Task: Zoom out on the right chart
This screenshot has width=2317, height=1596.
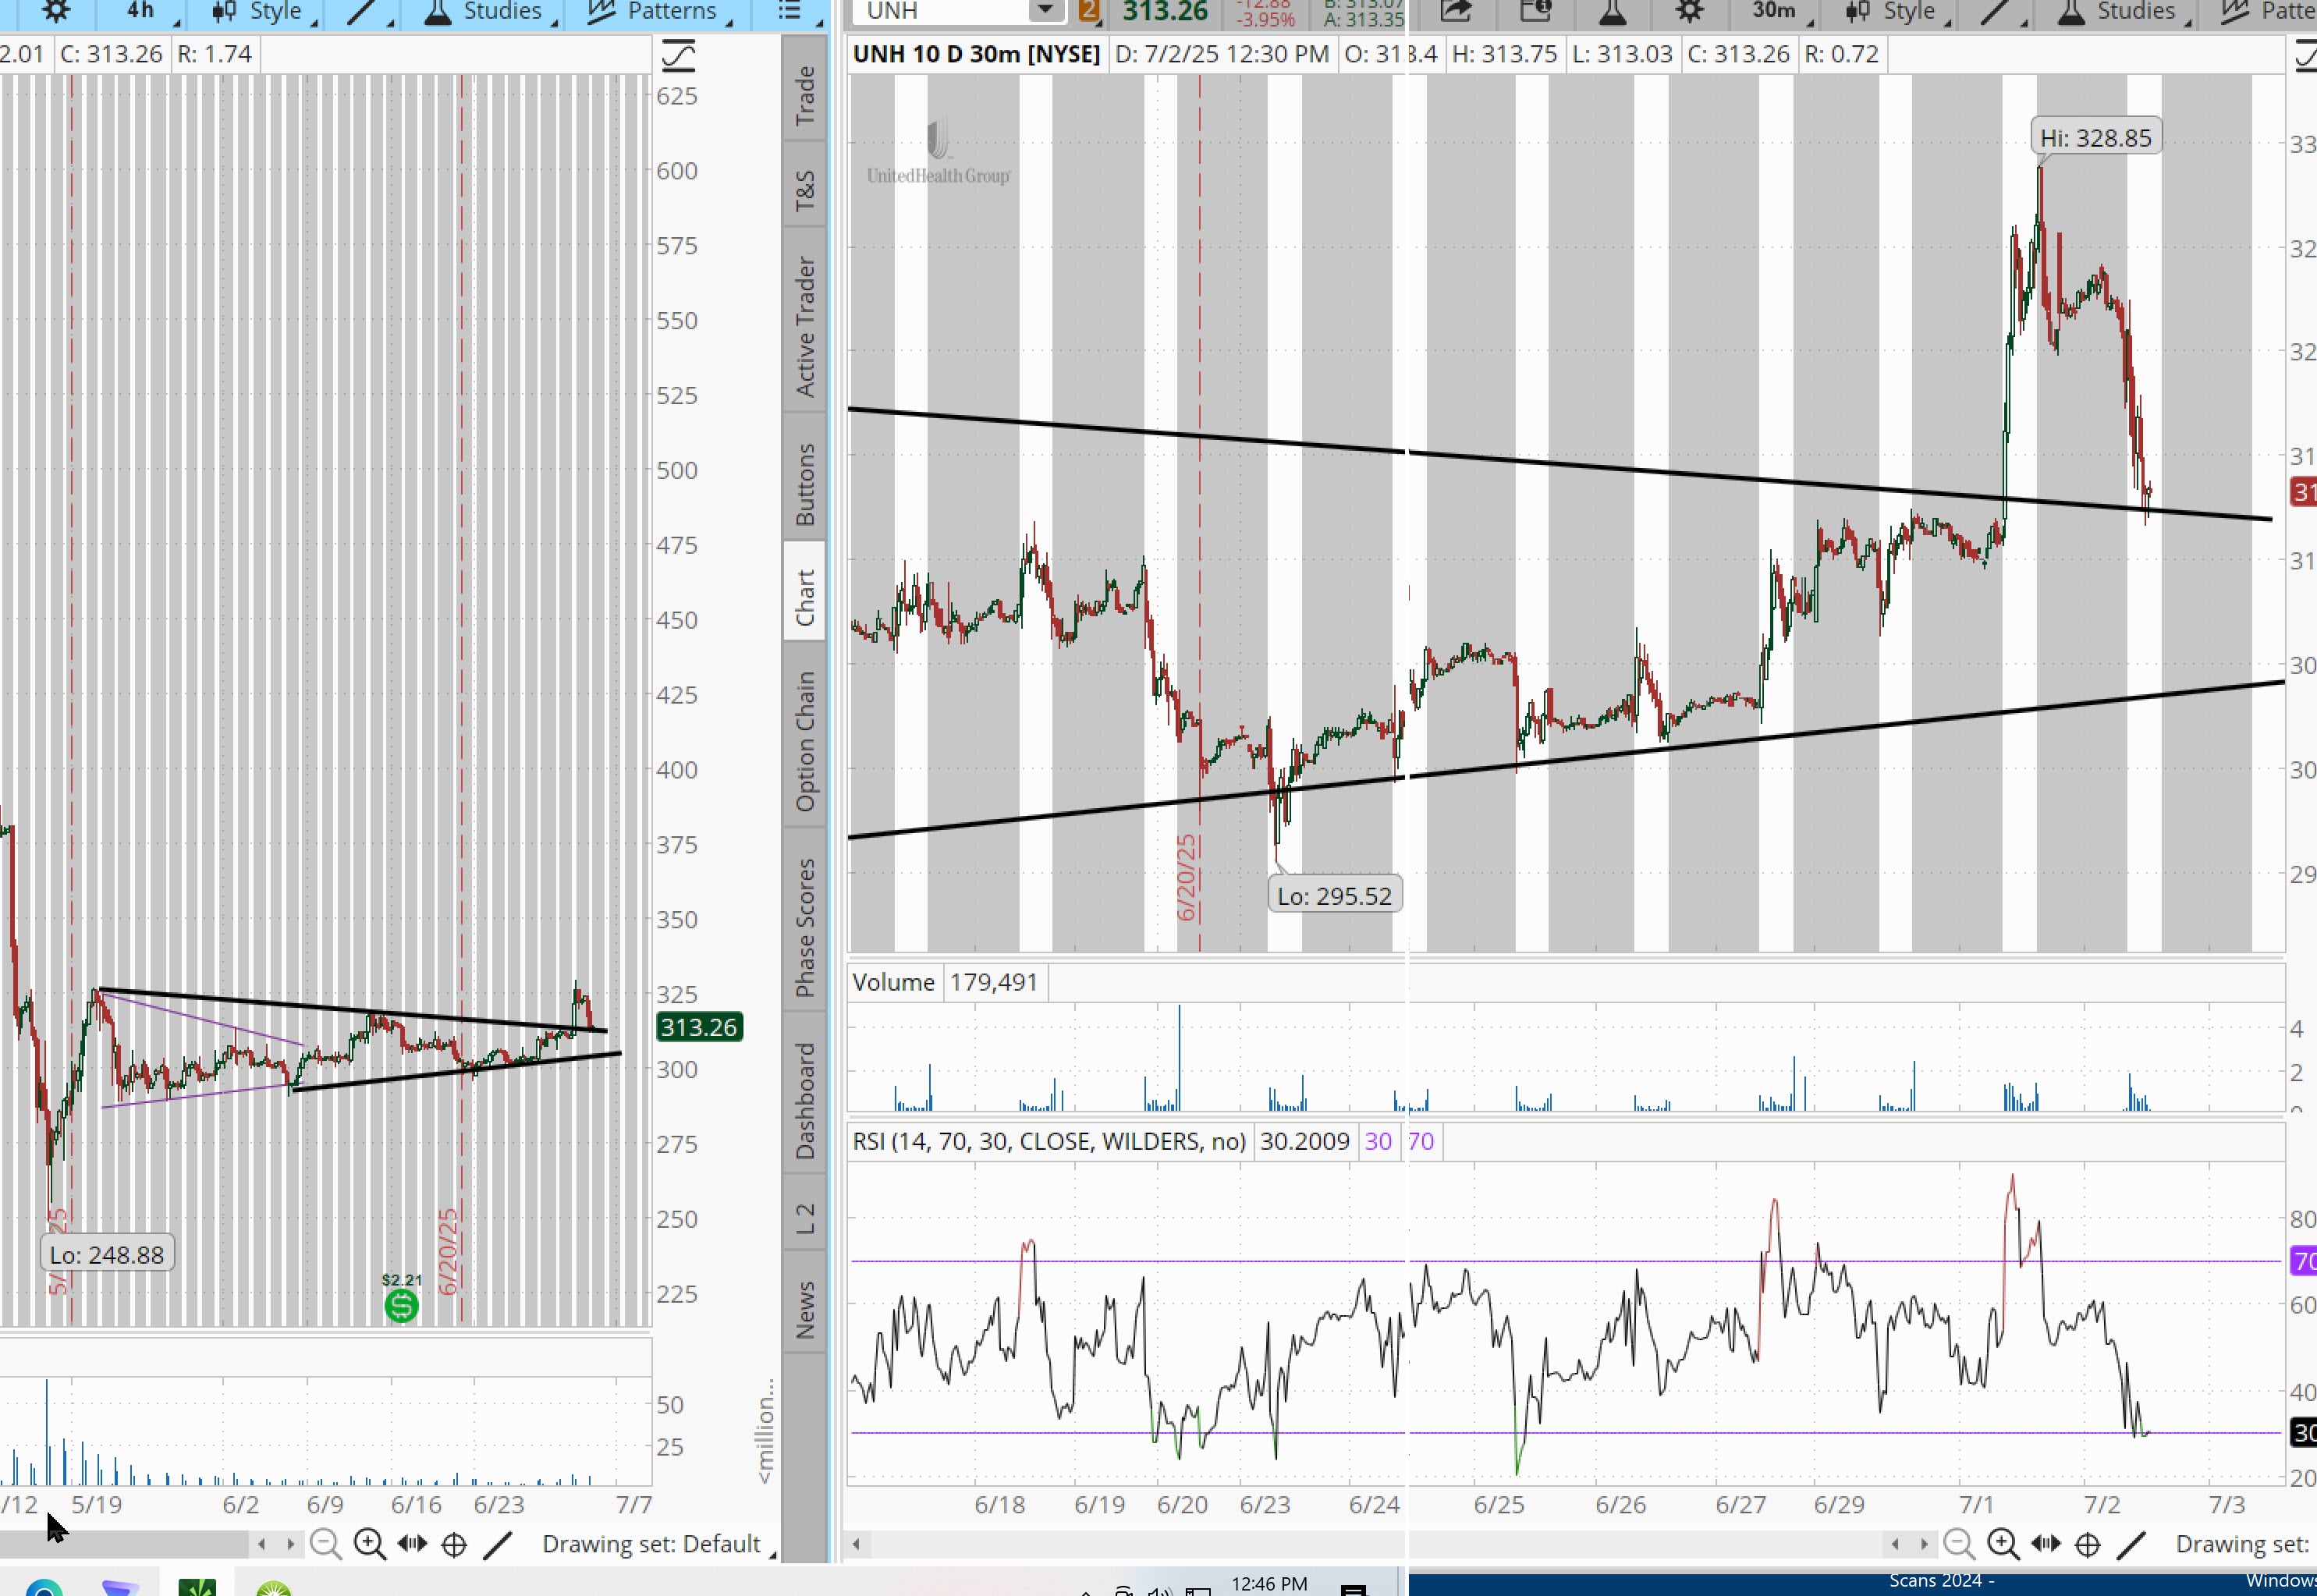Action: pyautogui.click(x=1958, y=1544)
